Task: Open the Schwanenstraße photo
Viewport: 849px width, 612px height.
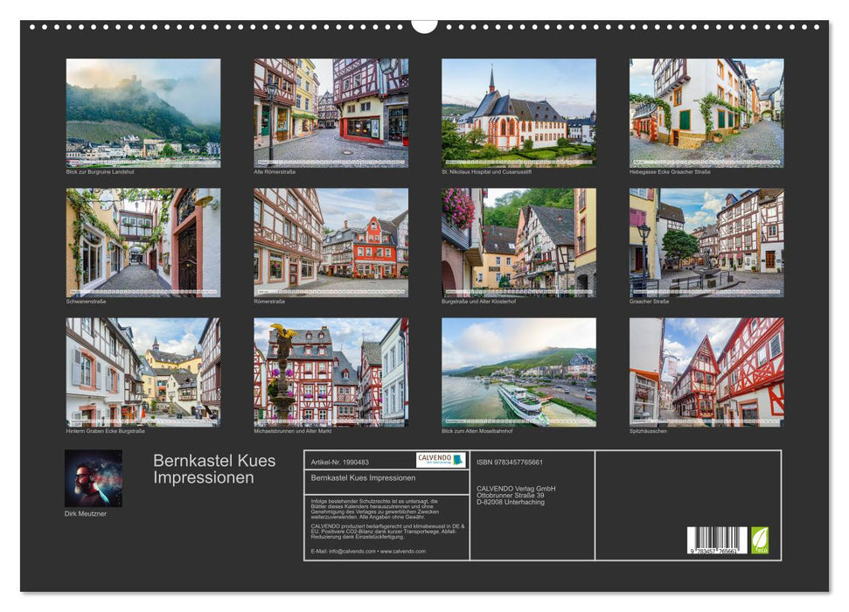Action: pos(143,242)
